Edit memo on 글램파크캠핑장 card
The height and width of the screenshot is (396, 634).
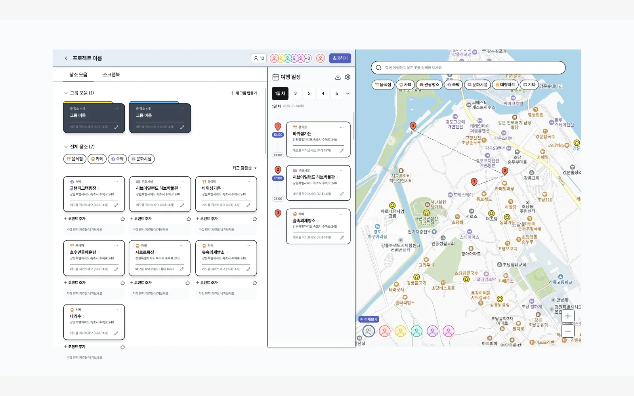116,205
